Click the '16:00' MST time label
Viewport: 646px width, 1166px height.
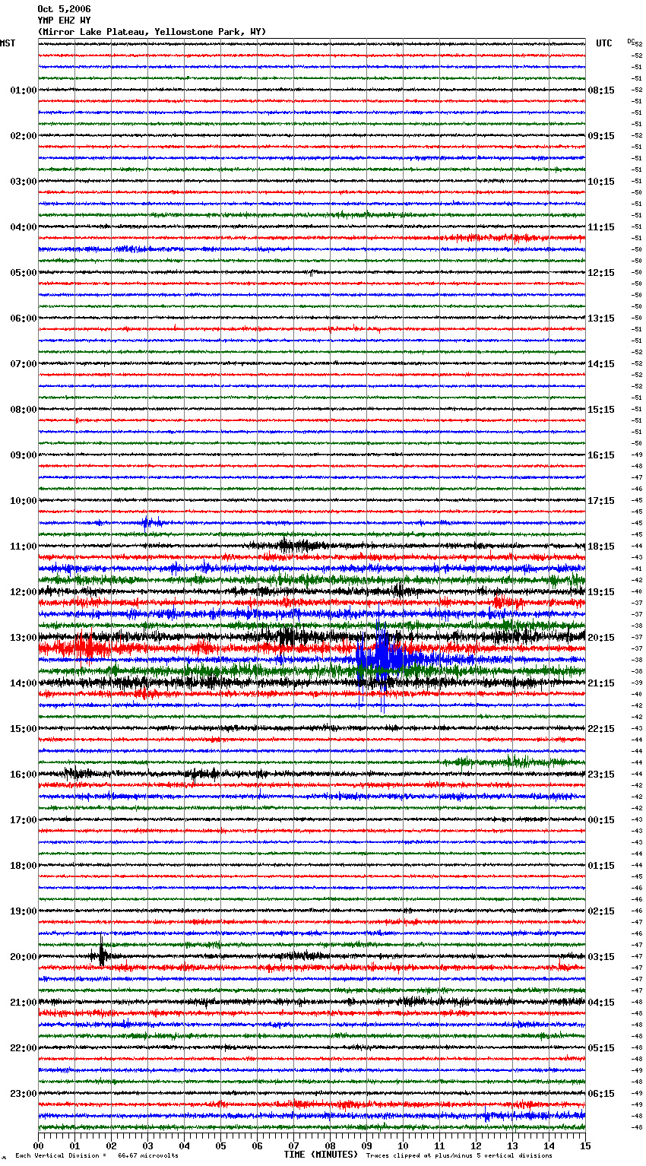click(x=24, y=775)
